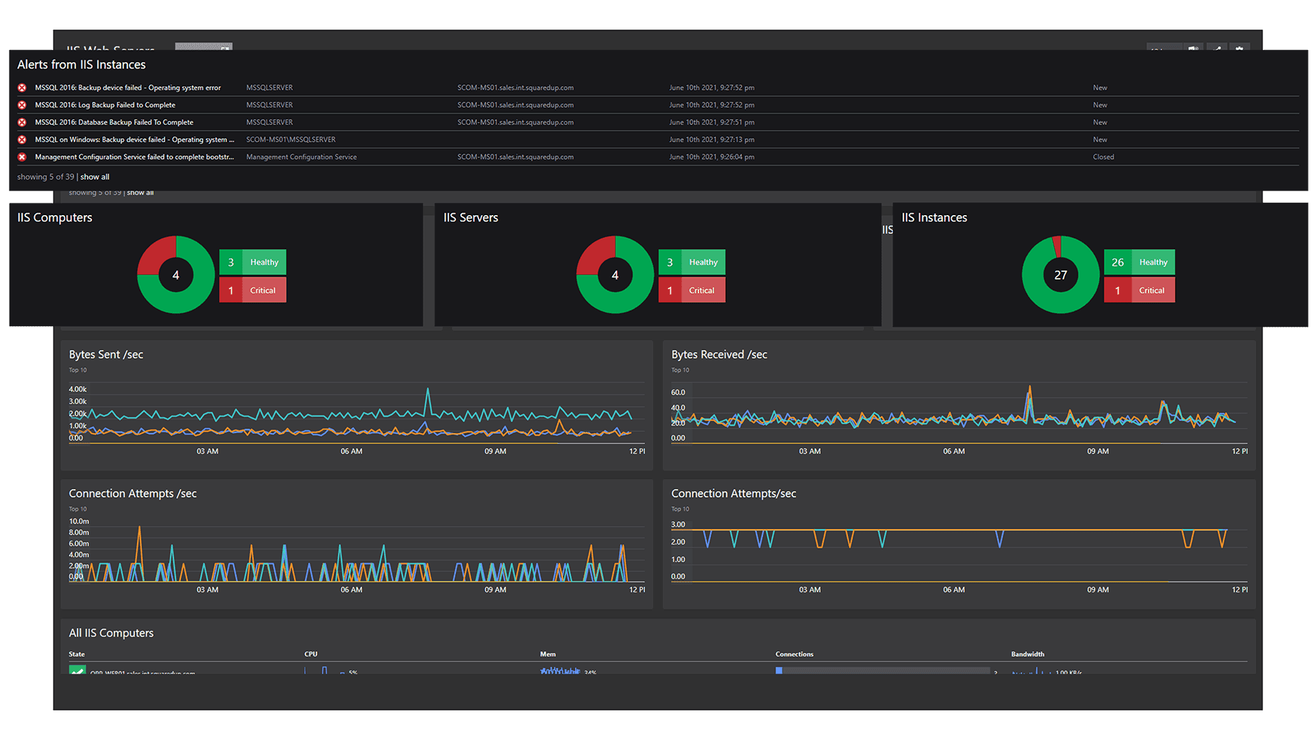Toggle the Critical status filter in IIS Instances panel
The image size is (1316, 740).
1139,290
